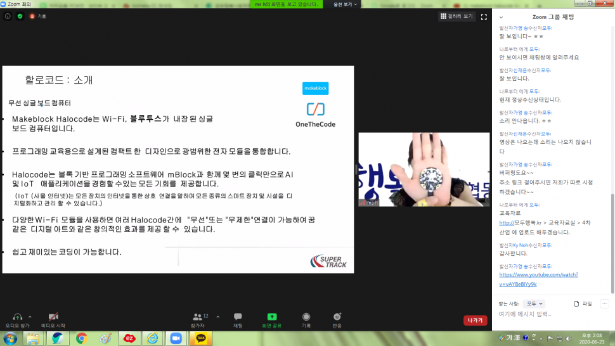Switch to gallery view (갤러리 보기)

point(456,16)
